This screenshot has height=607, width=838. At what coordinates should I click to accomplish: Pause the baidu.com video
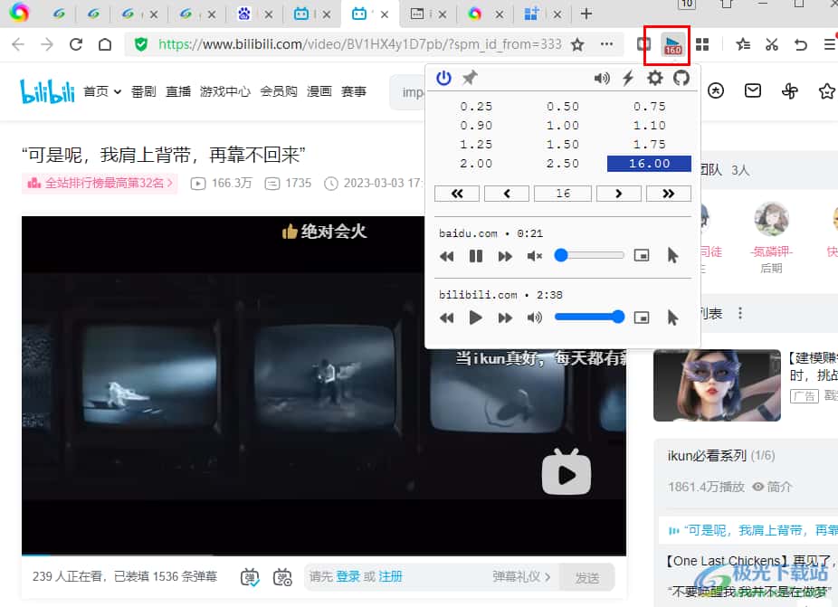[476, 256]
